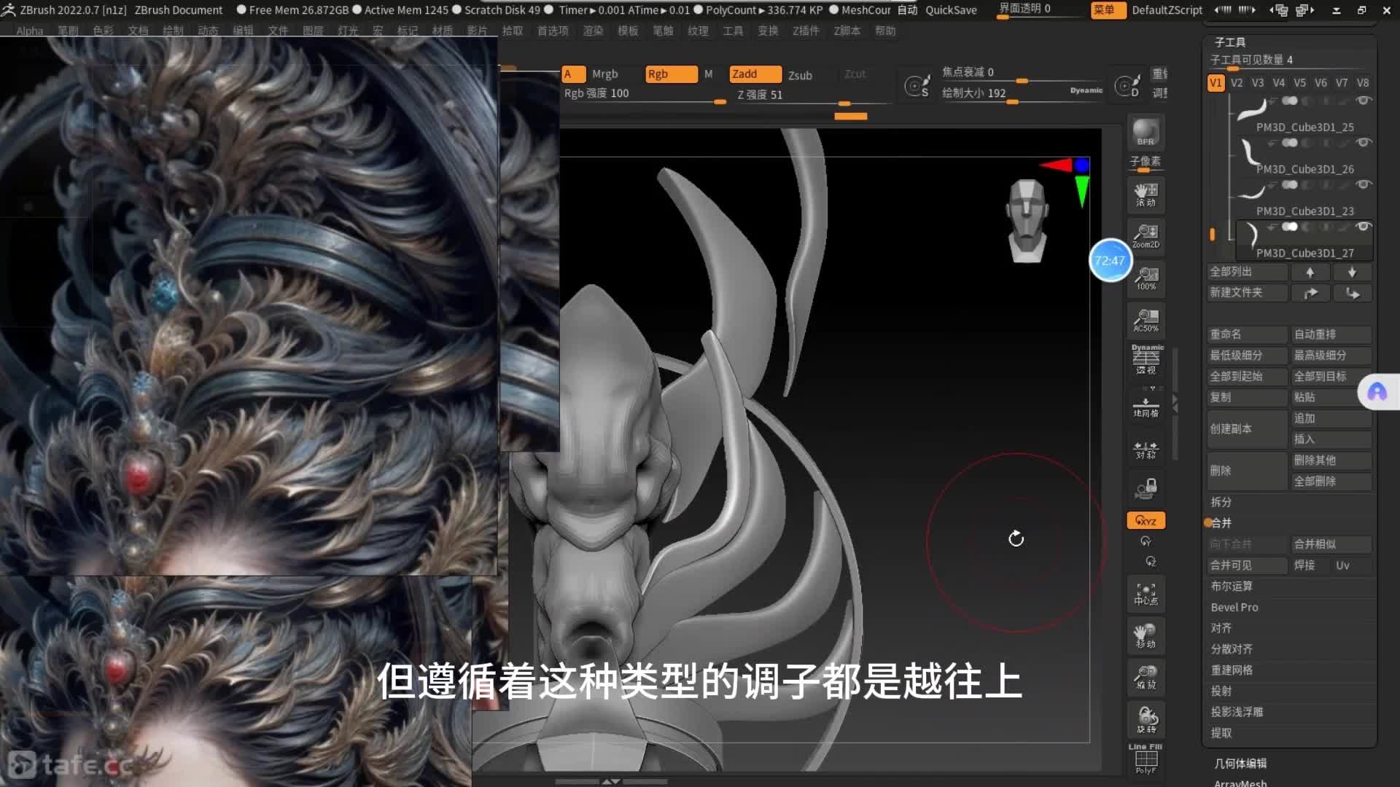Click the 旋转 rotate view icon
1400x787 pixels.
(x=1146, y=720)
